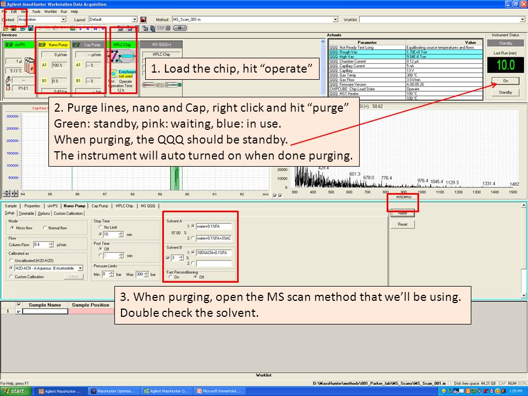Click the Column Flow spinner arrows
This screenshot has height=396, width=528.
(x=51, y=245)
